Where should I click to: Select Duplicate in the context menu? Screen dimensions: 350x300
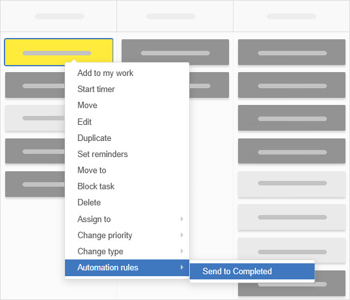[x=127, y=138]
